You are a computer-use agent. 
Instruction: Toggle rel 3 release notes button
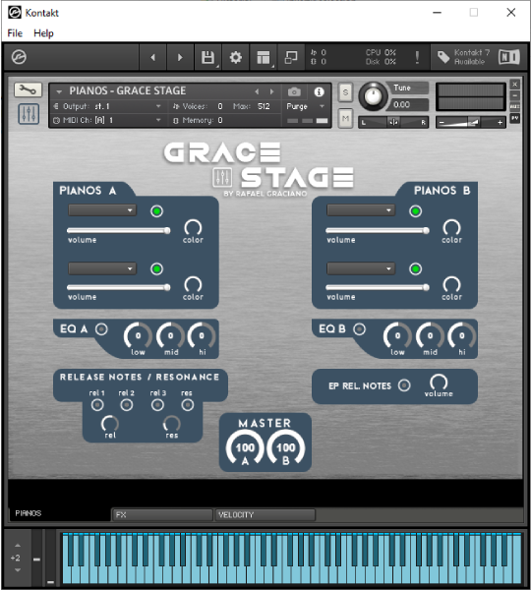tap(157, 405)
